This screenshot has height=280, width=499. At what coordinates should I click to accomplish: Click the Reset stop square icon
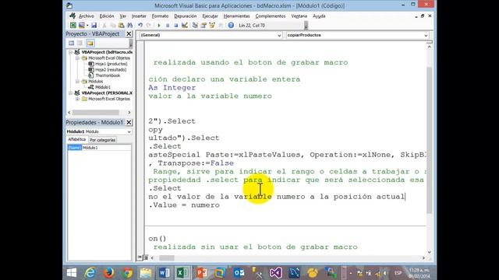coord(175,26)
